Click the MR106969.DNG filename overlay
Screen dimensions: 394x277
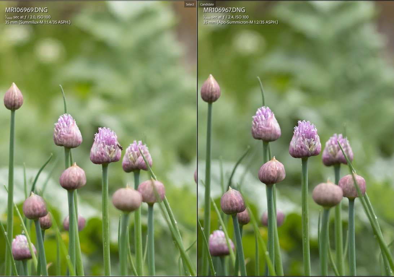pos(26,10)
